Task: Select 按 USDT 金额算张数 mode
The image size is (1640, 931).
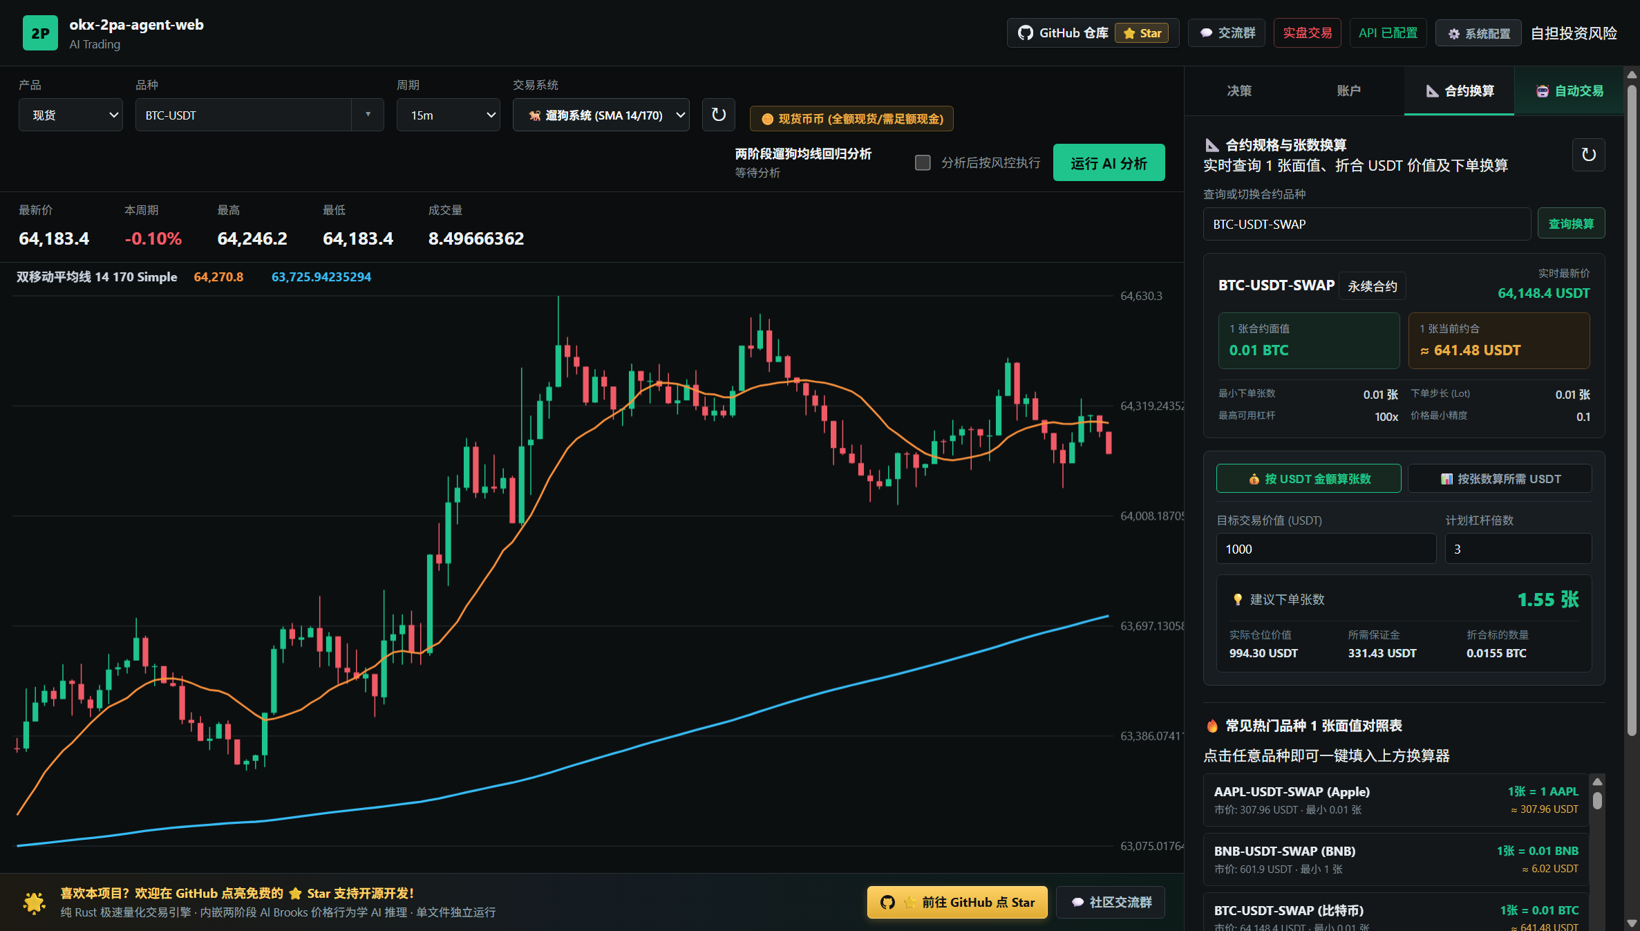Action: [1308, 479]
